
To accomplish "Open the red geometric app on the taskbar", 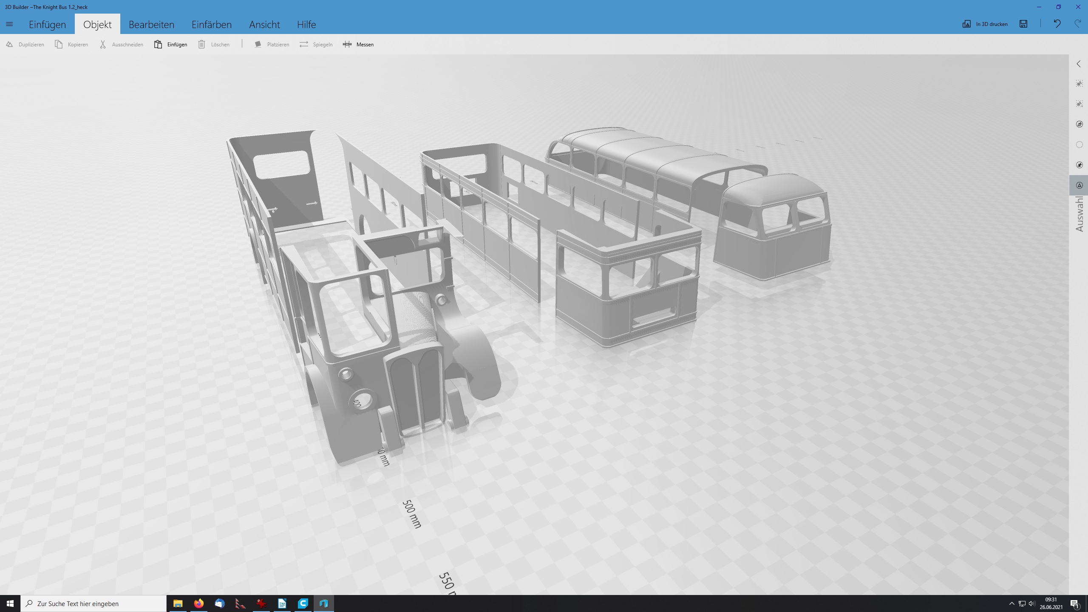I will 240,603.
